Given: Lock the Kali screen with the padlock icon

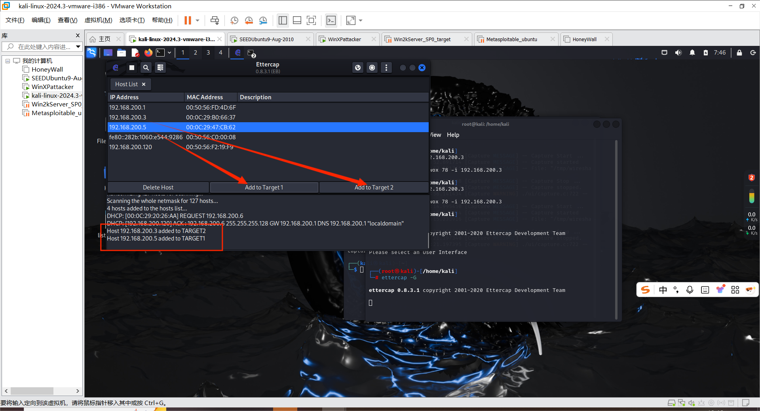Looking at the screenshot, I should (739, 53).
